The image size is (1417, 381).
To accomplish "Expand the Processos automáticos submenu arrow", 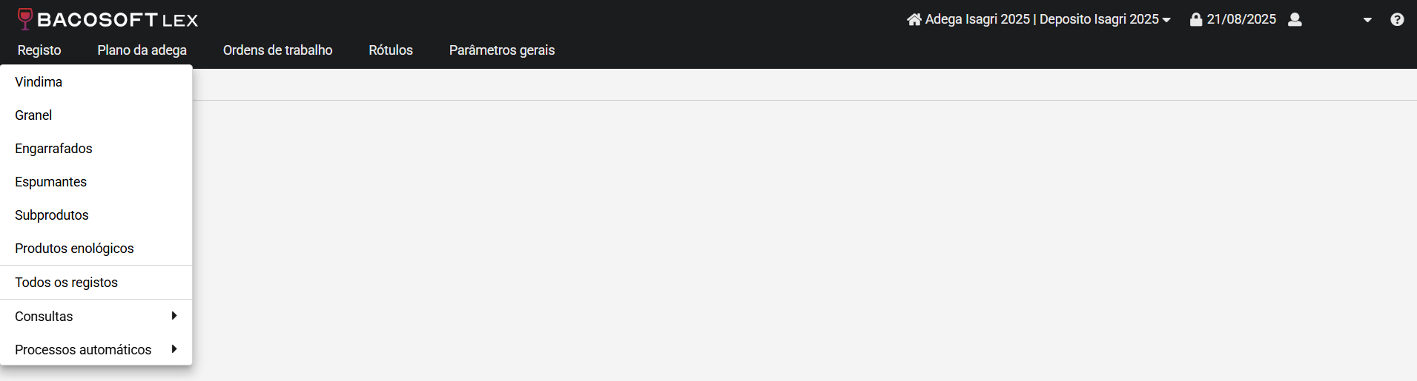I will 174,349.
